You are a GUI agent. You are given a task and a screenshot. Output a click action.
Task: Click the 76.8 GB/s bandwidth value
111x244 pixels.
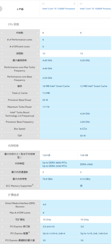click(x=48, y=179)
